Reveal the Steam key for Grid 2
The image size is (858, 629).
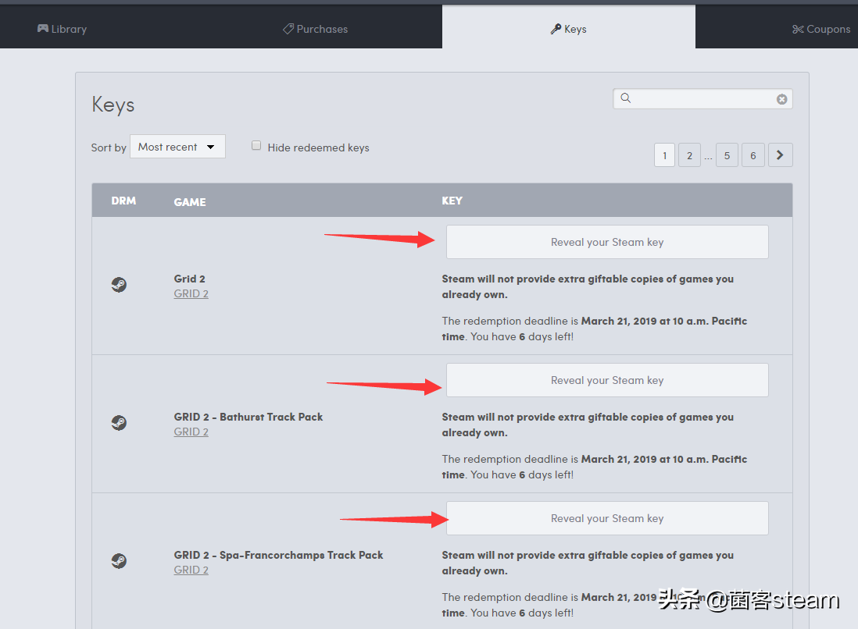pos(606,242)
